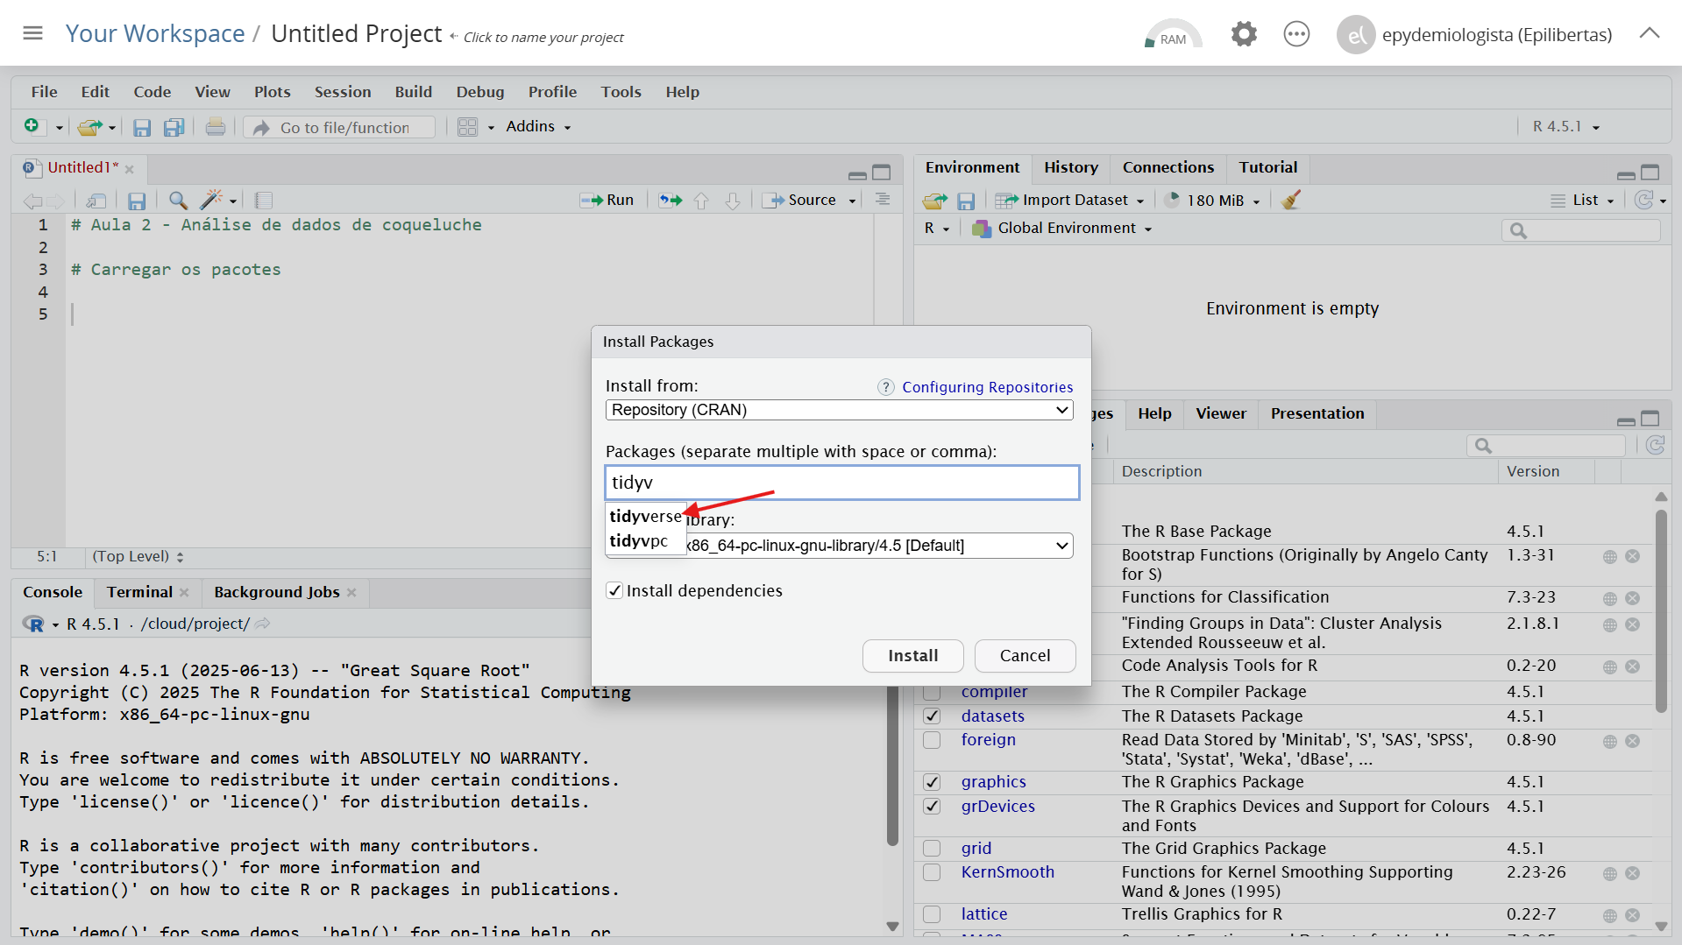Click the settings gear icon
Screen dimensions: 1682x945
[1243, 35]
